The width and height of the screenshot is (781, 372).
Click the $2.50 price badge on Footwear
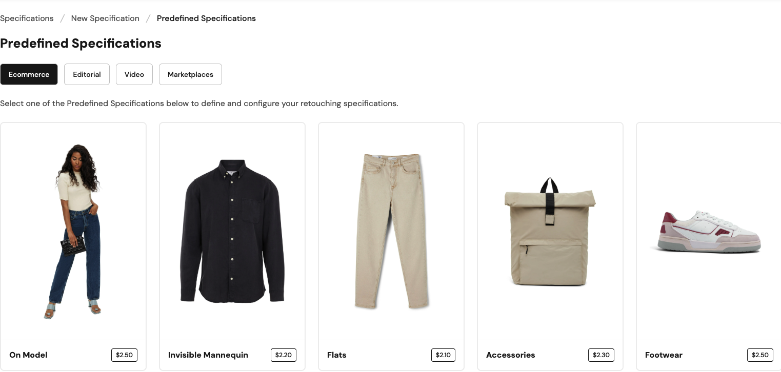760,355
